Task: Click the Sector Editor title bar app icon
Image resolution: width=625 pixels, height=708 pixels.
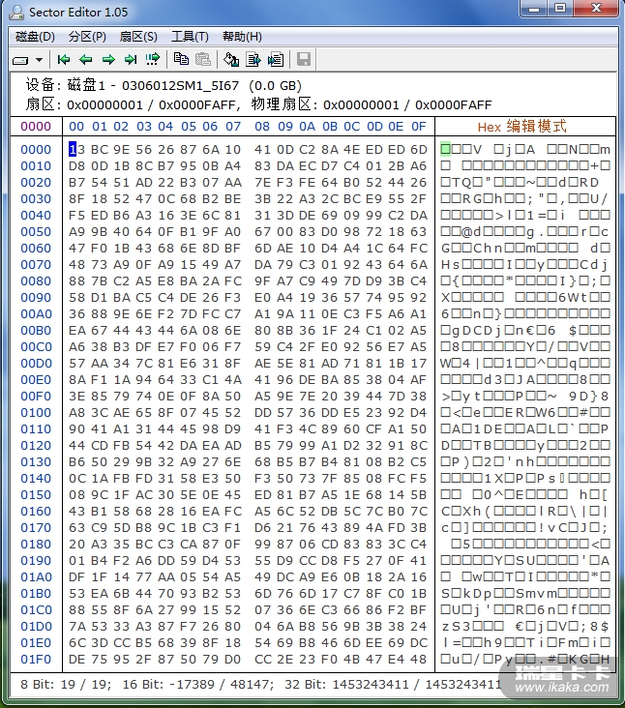Action: (16, 13)
